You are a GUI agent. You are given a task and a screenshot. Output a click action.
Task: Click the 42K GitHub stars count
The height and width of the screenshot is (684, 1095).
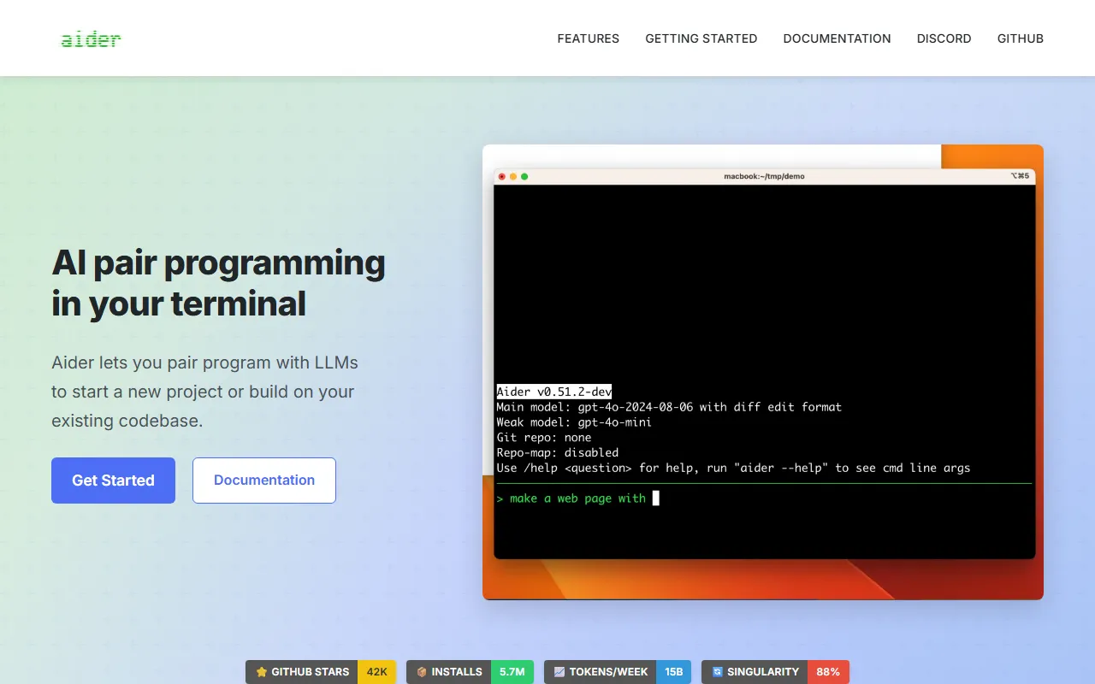click(376, 672)
